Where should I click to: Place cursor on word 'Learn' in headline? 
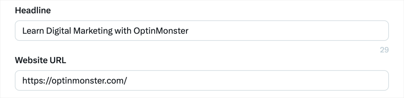tap(33, 31)
